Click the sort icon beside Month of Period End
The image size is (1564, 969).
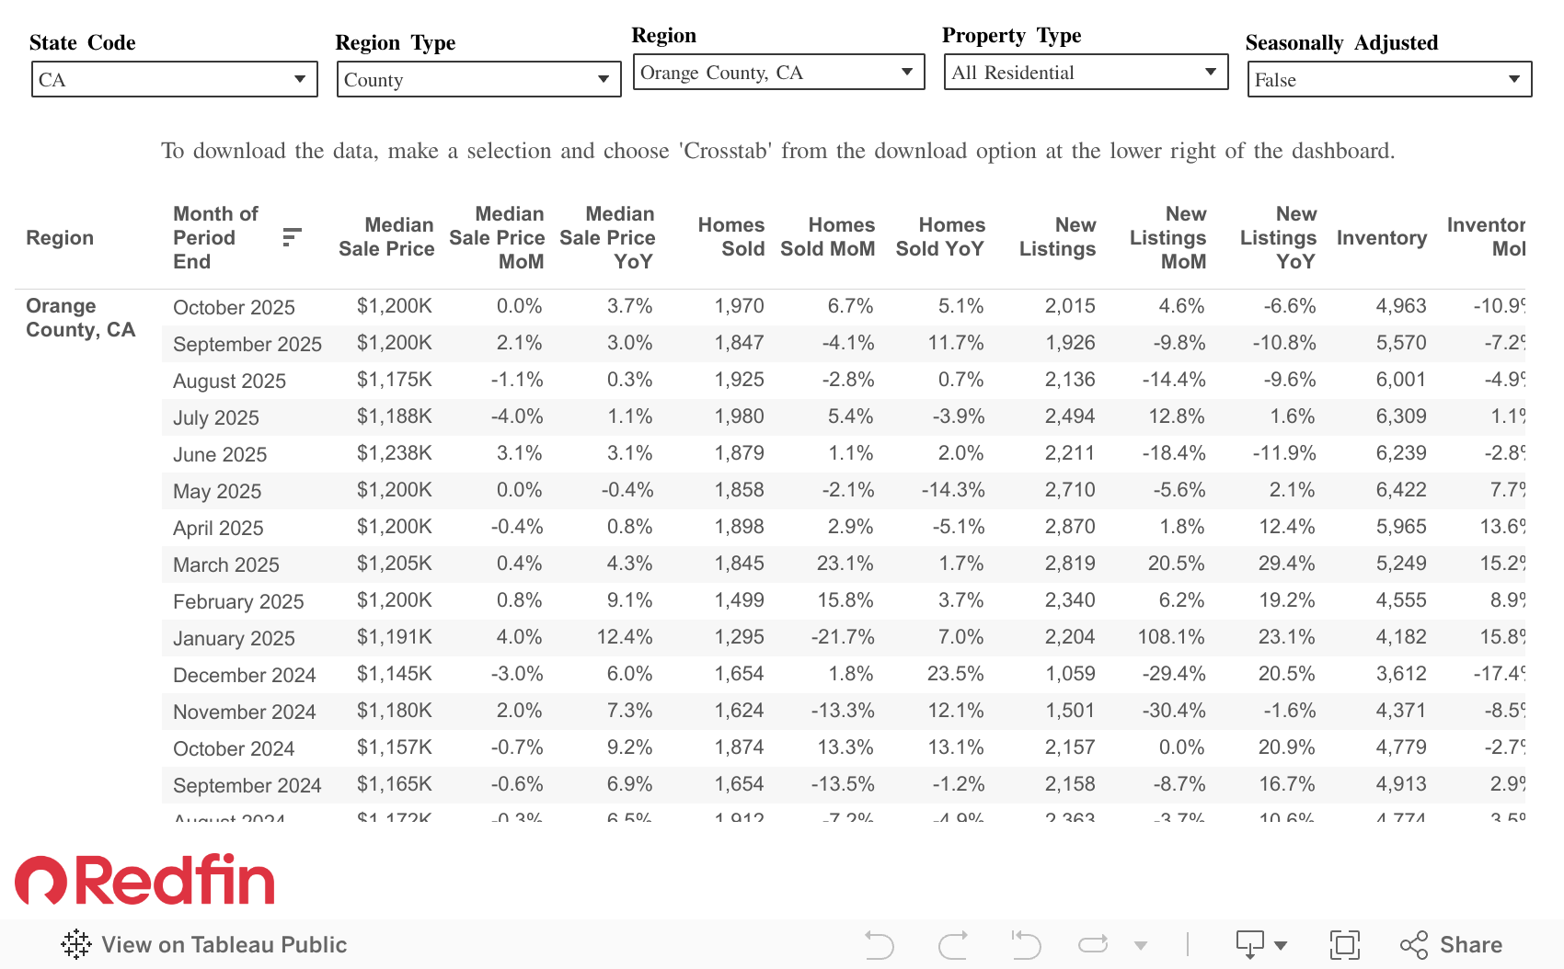point(292,237)
